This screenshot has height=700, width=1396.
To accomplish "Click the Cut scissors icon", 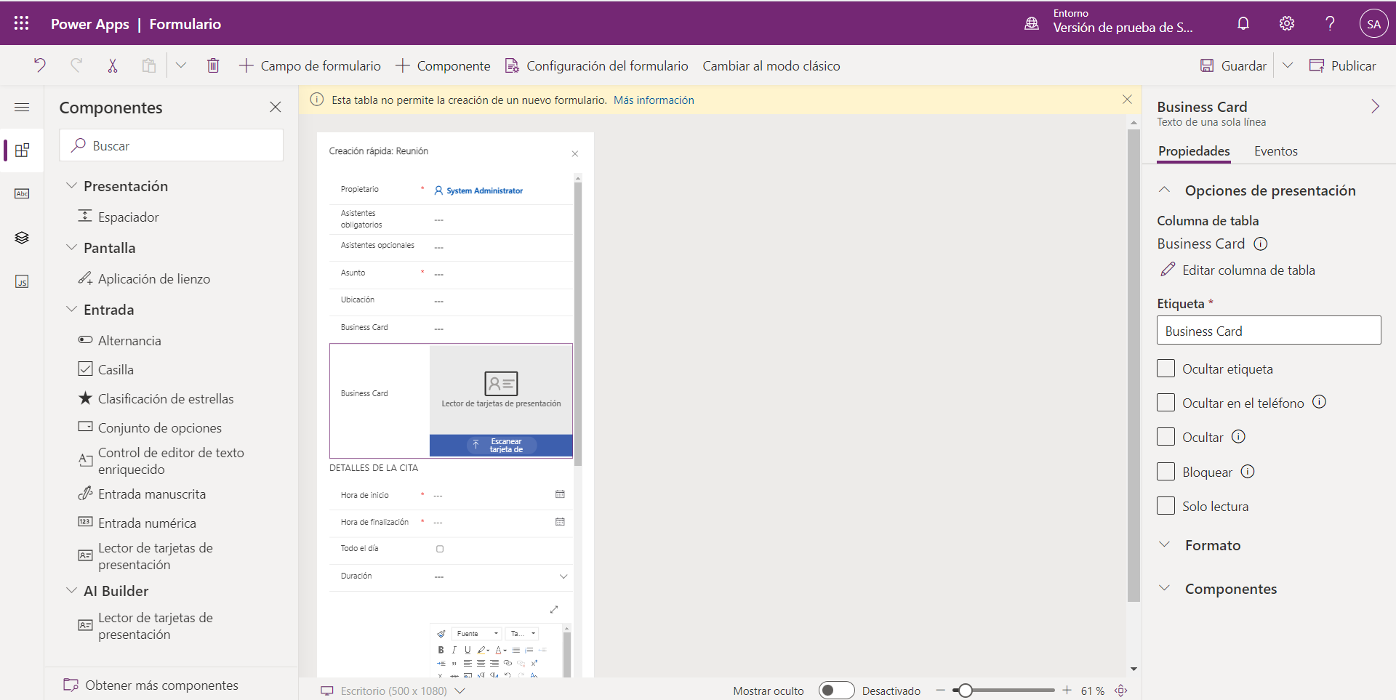I will (113, 65).
